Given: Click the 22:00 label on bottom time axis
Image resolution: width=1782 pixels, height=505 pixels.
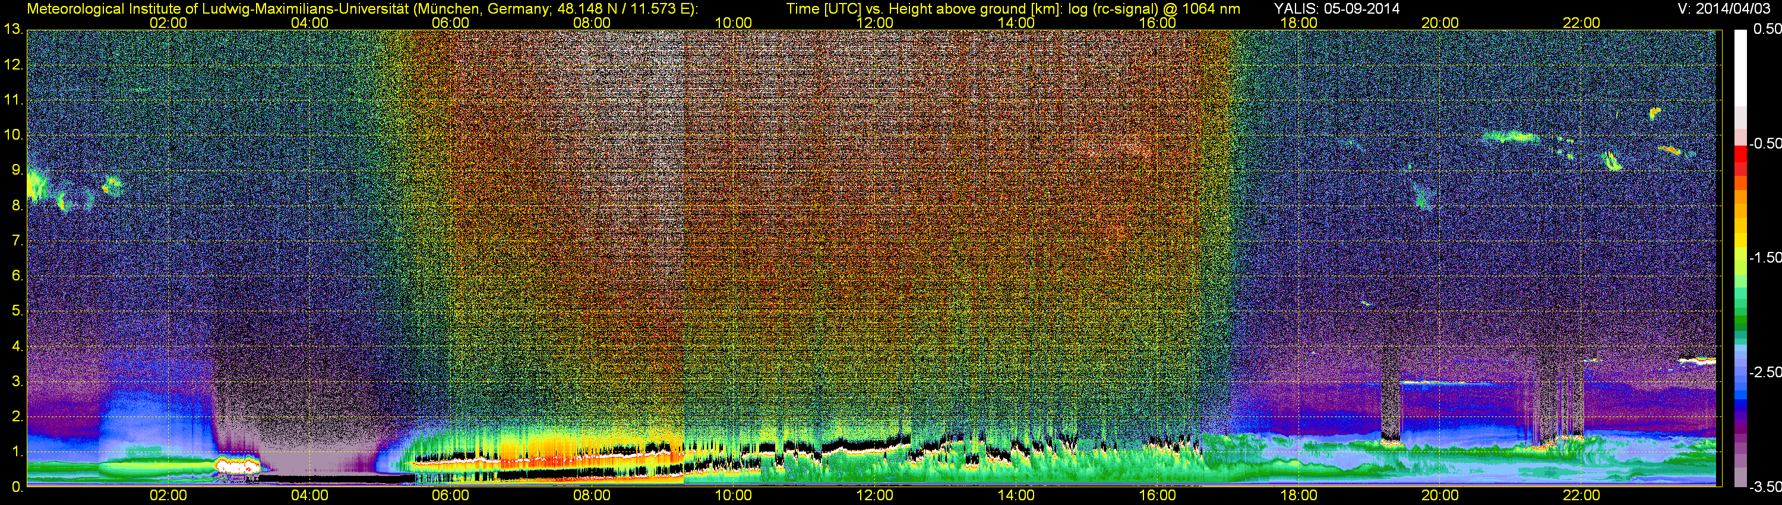Looking at the screenshot, I should click(1581, 495).
